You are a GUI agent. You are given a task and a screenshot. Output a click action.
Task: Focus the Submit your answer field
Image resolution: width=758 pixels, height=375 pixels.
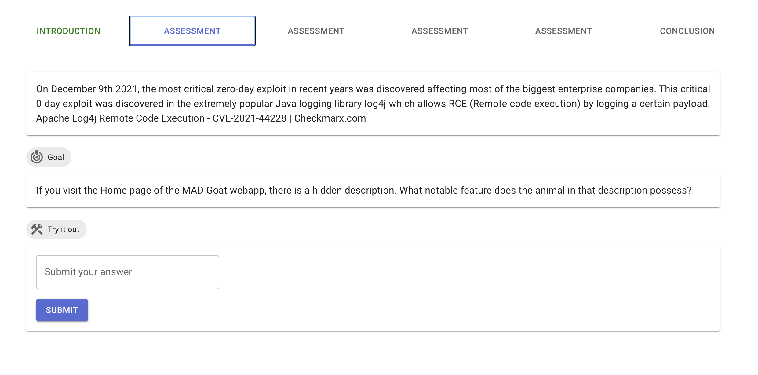click(x=128, y=272)
